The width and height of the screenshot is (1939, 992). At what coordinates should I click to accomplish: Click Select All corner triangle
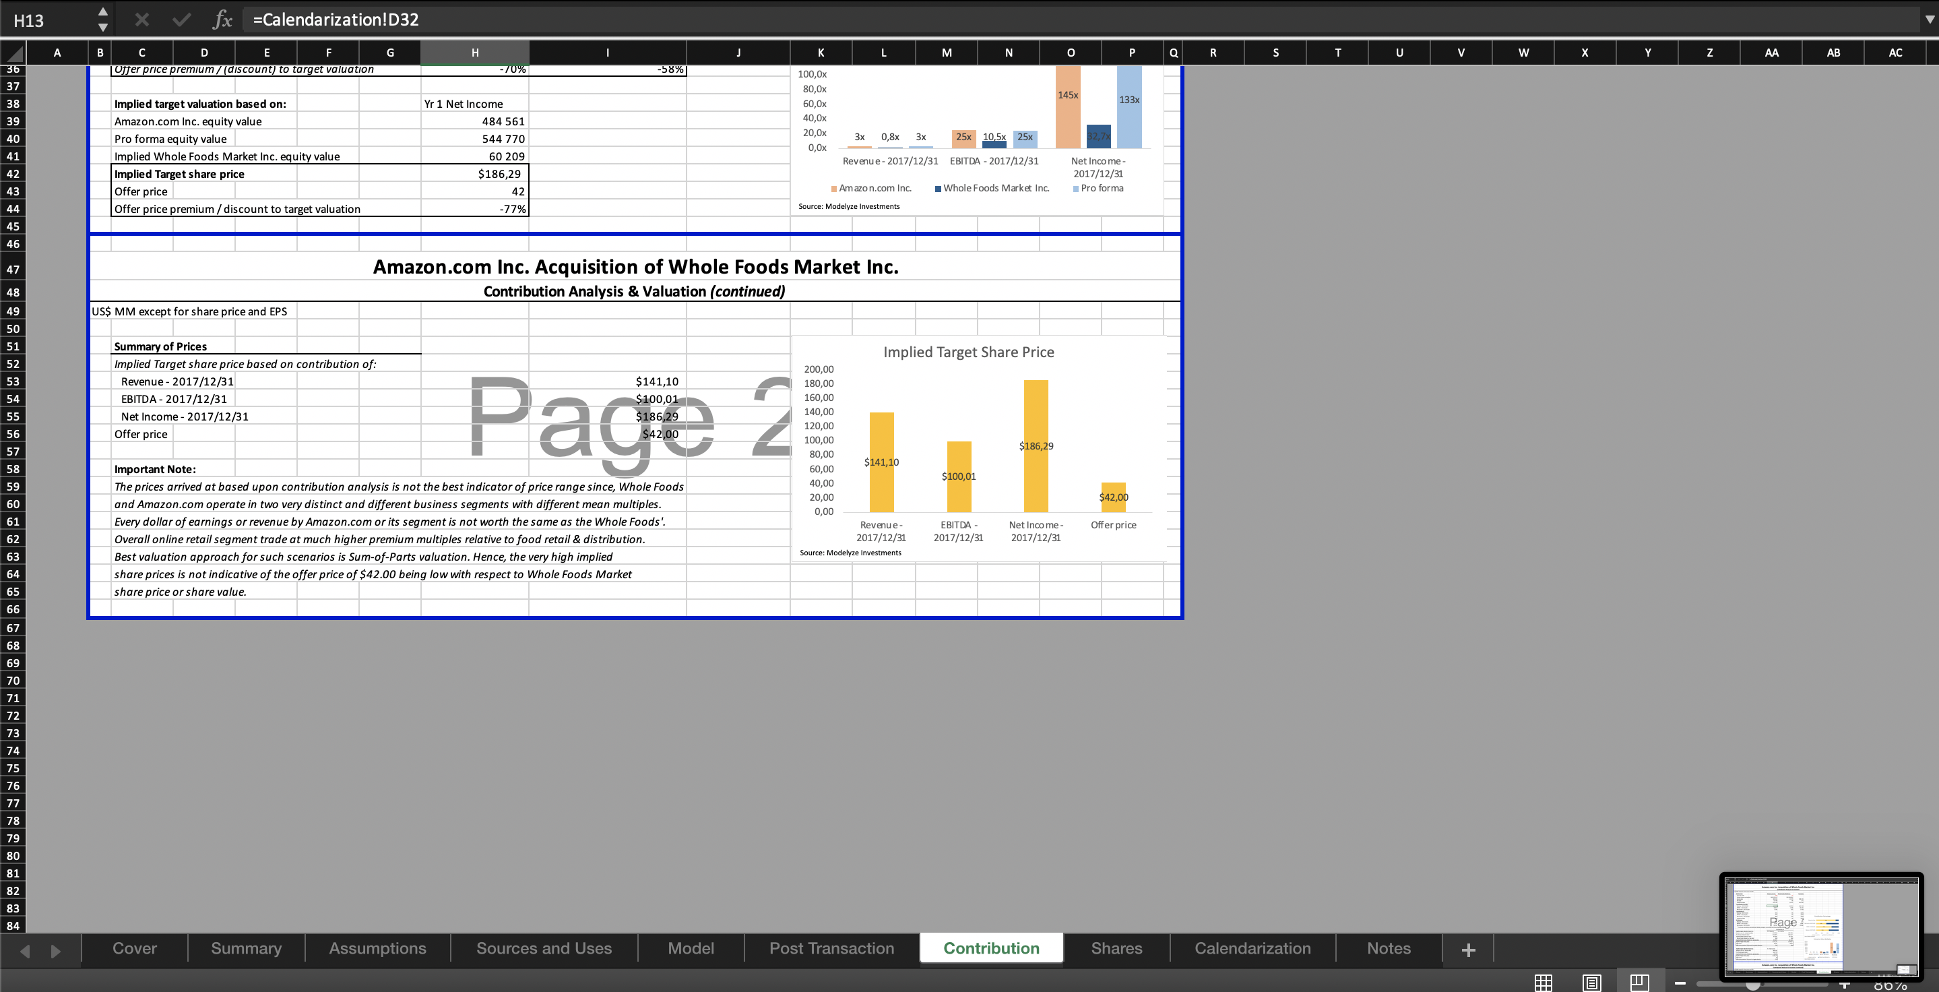click(13, 53)
